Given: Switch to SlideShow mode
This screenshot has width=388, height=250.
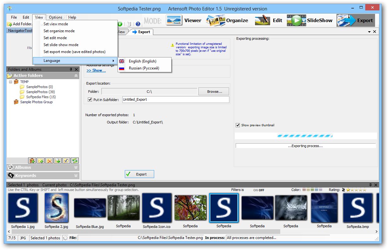Looking at the screenshot, I should point(310,21).
